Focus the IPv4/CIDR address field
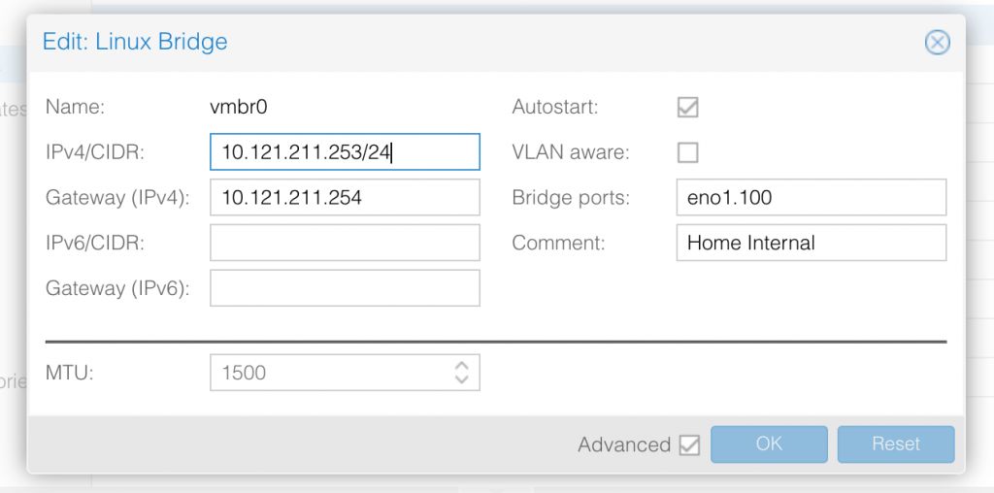Screen dimensions: 994x493 [345, 152]
